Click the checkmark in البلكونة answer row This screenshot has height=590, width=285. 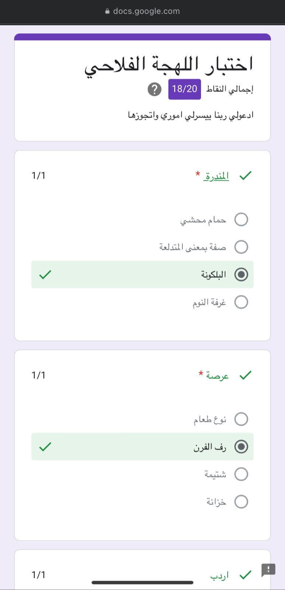click(x=45, y=275)
